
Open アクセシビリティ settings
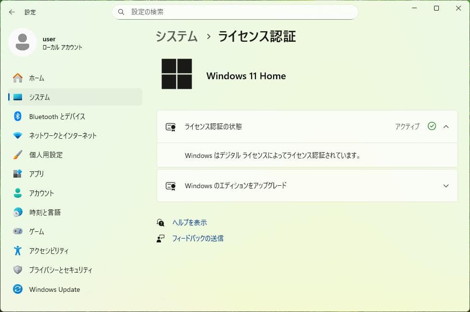point(75,251)
